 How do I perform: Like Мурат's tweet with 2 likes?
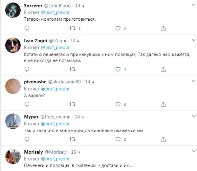coord(118,139)
